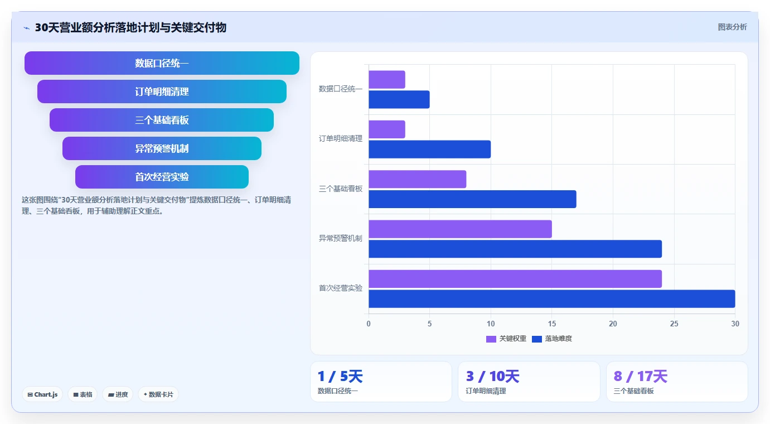The height and width of the screenshot is (424, 770).
Task: Toggle the 落地难度 legend blue swatch
Action: click(x=537, y=339)
